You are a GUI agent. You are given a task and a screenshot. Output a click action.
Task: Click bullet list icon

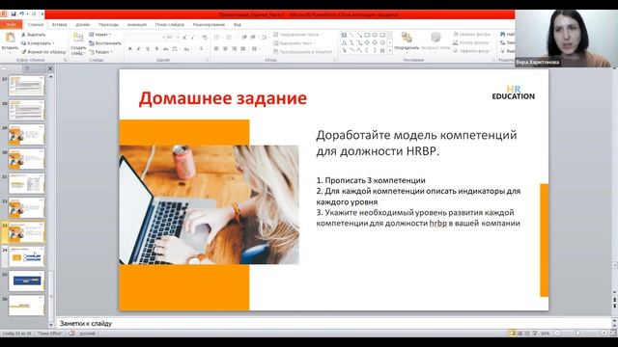coord(216,38)
